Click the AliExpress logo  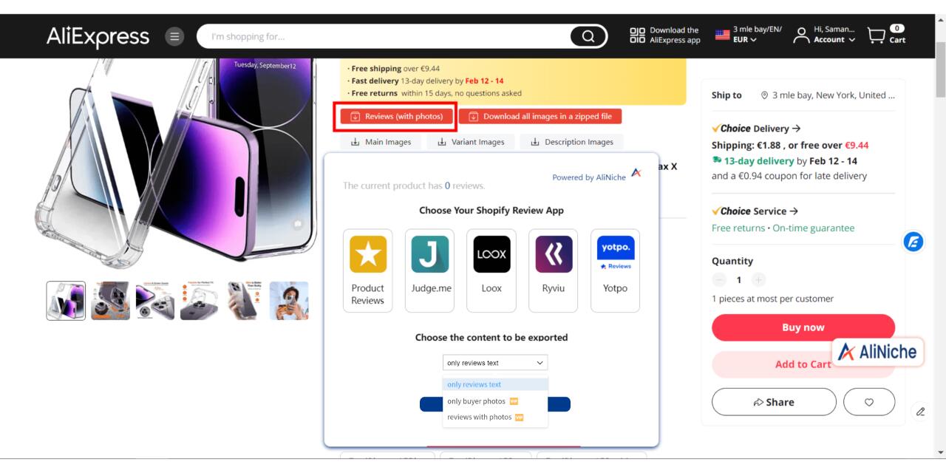[x=98, y=35]
